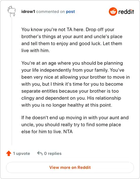Image resolution: width=140 pixels, height=179 pixels.
Task: Open the idrow1 username profile link
Action: (28, 12)
